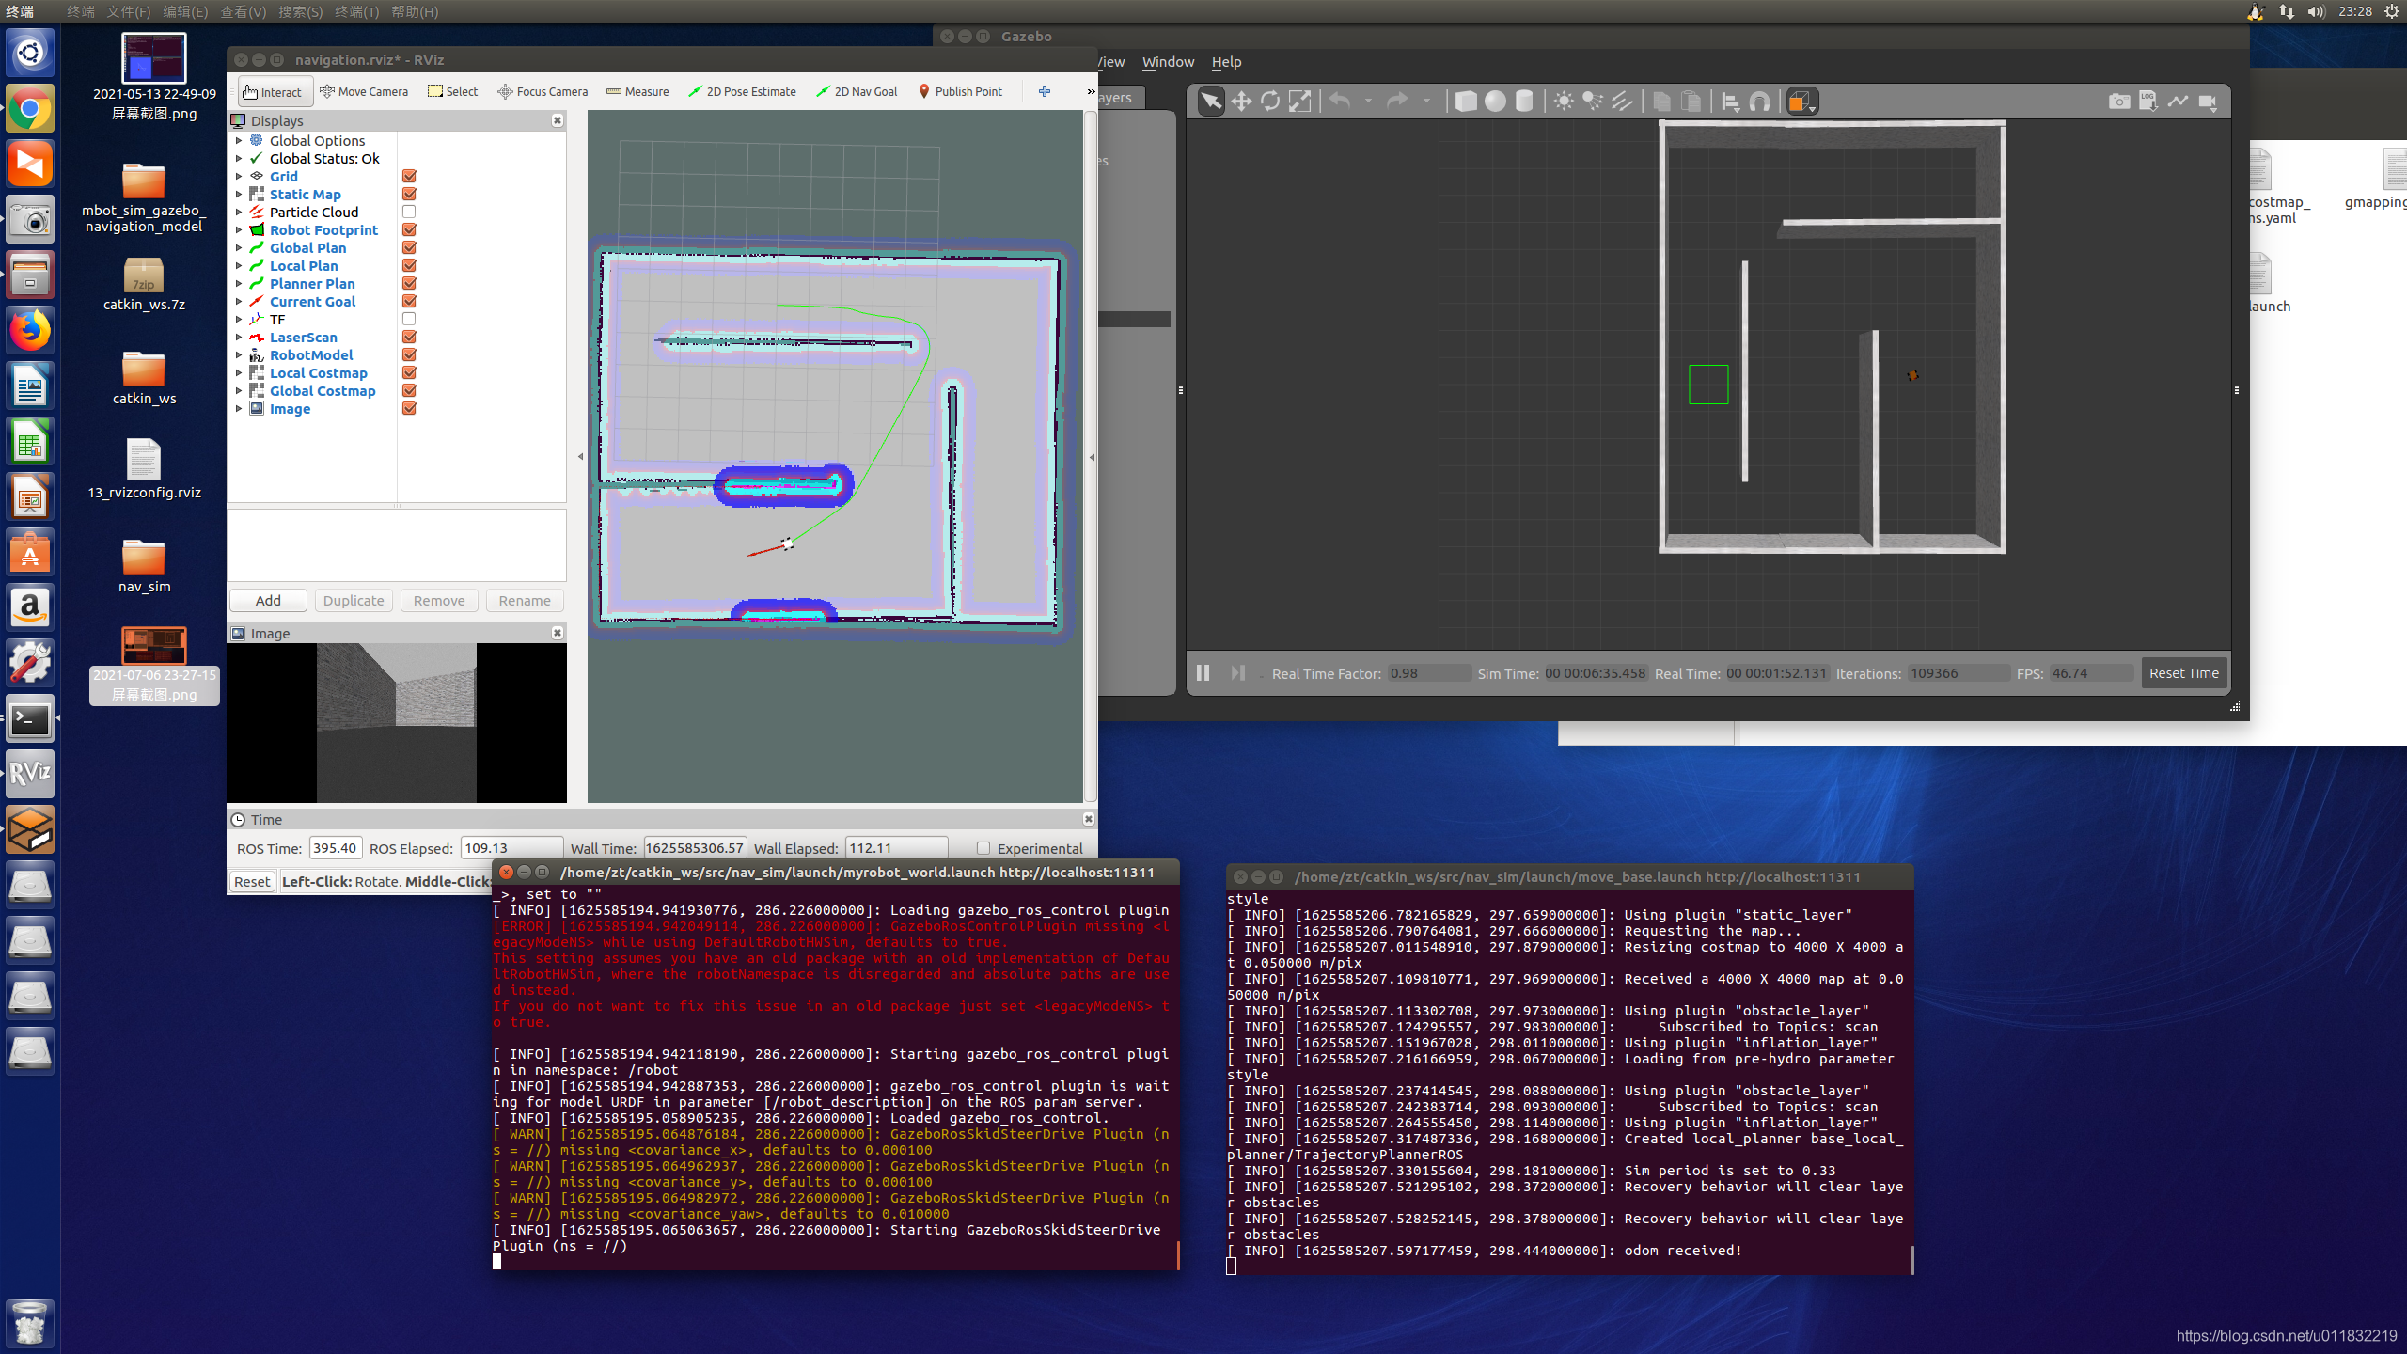Click the Add button in Displays panel
Image resolution: width=2407 pixels, height=1354 pixels.
coord(268,600)
